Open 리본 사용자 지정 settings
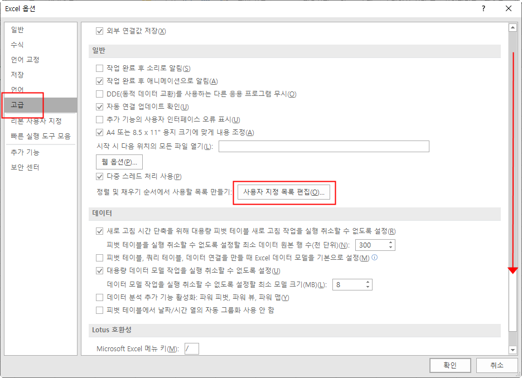 click(x=41, y=121)
